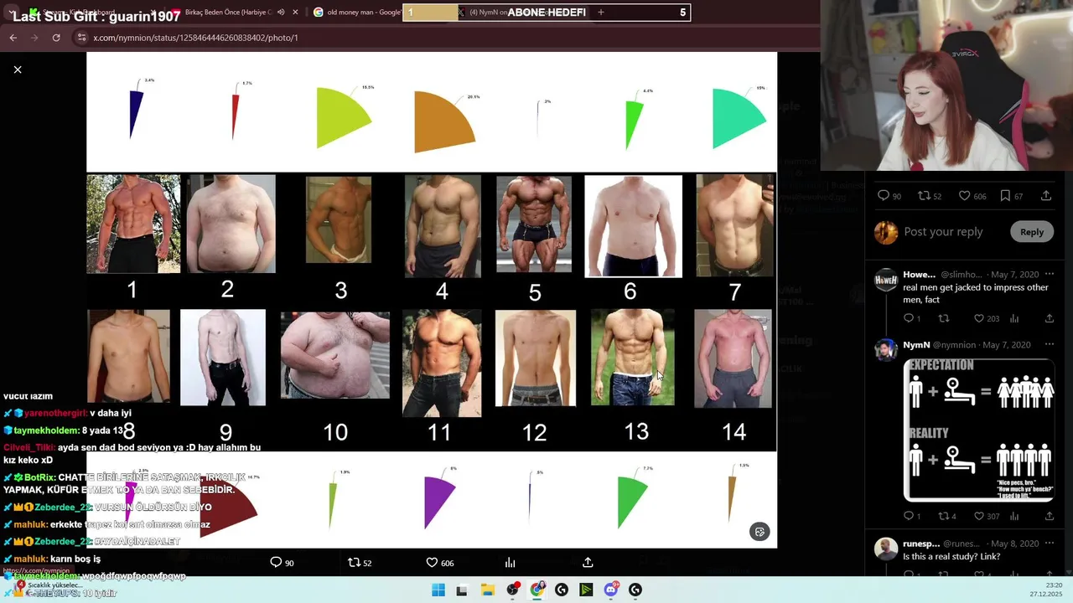Screen dimensions: 1073x603
Task: Open a new browser tab
Action: [x=600, y=13]
